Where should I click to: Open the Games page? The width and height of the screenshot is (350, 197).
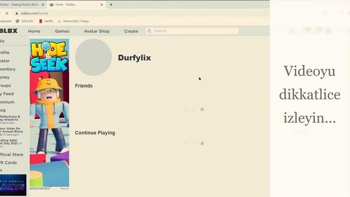click(62, 31)
